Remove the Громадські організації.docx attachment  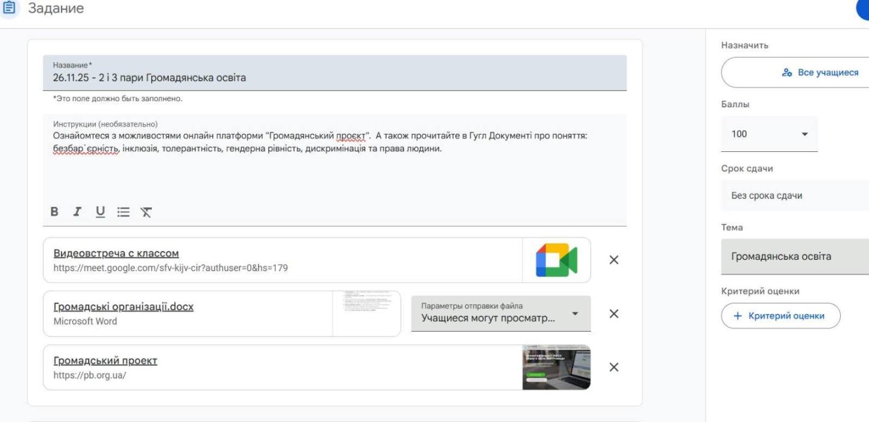coord(613,313)
